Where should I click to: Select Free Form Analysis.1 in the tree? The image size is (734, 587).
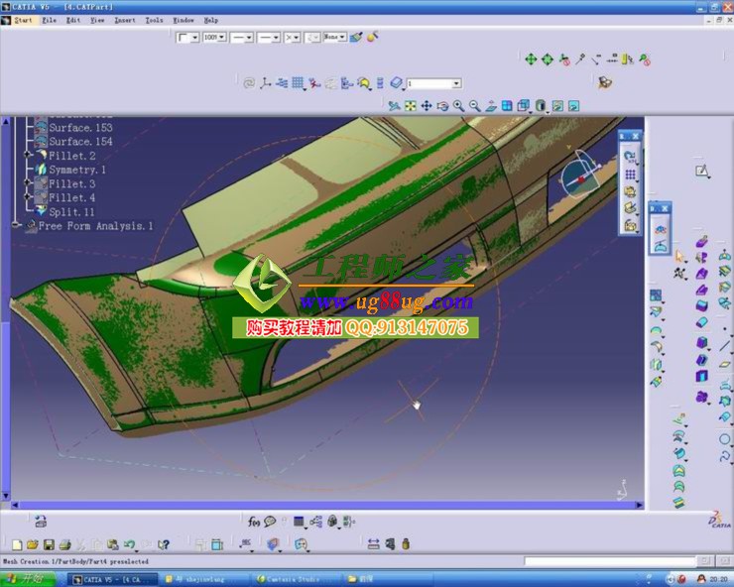point(95,226)
